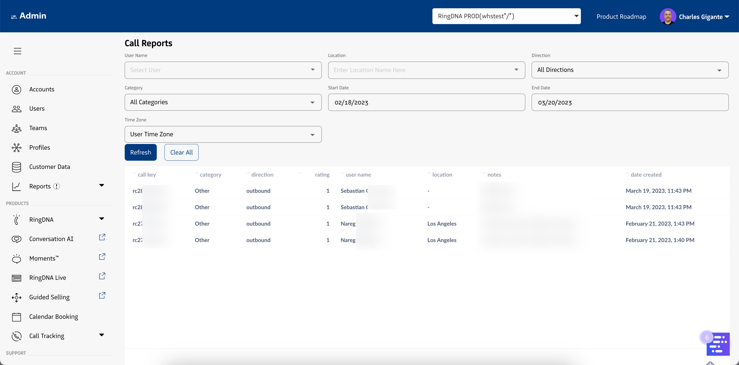739x365 pixels.
Task: Expand the Reports submenu arrow
Action: pos(102,185)
